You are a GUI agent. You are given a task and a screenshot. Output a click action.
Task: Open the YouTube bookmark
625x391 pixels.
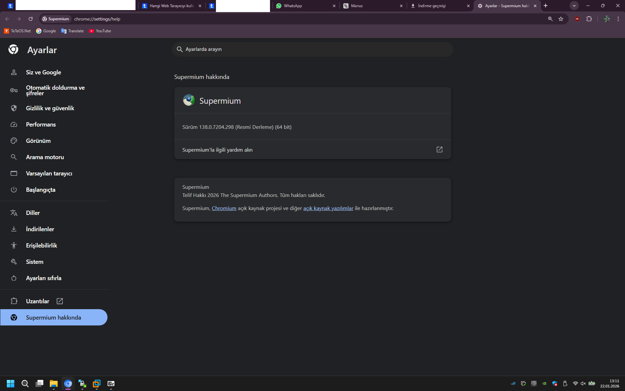(100, 31)
